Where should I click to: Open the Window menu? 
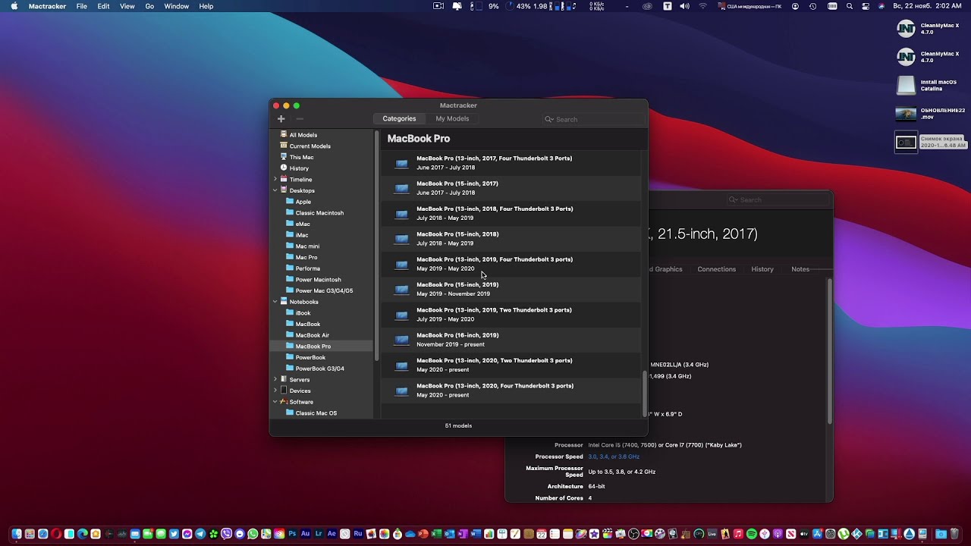tap(177, 6)
